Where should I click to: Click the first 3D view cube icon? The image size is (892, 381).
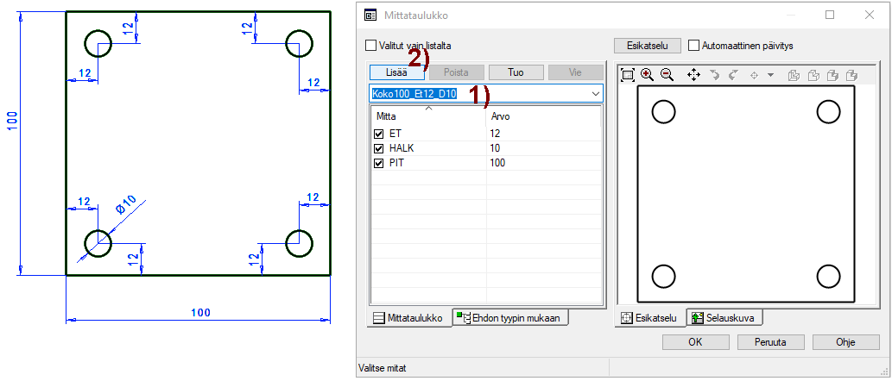(794, 75)
